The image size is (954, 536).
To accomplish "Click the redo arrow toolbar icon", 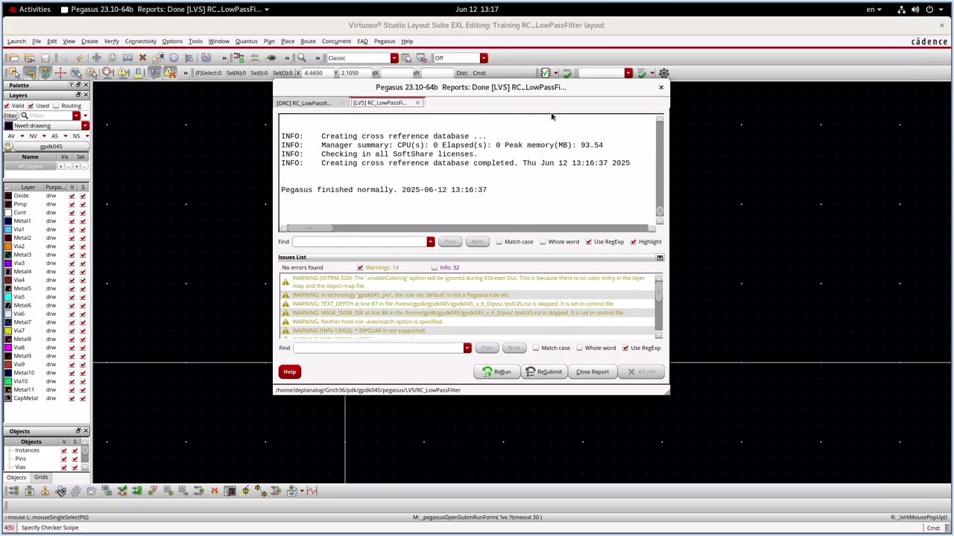I will [x=80, y=58].
